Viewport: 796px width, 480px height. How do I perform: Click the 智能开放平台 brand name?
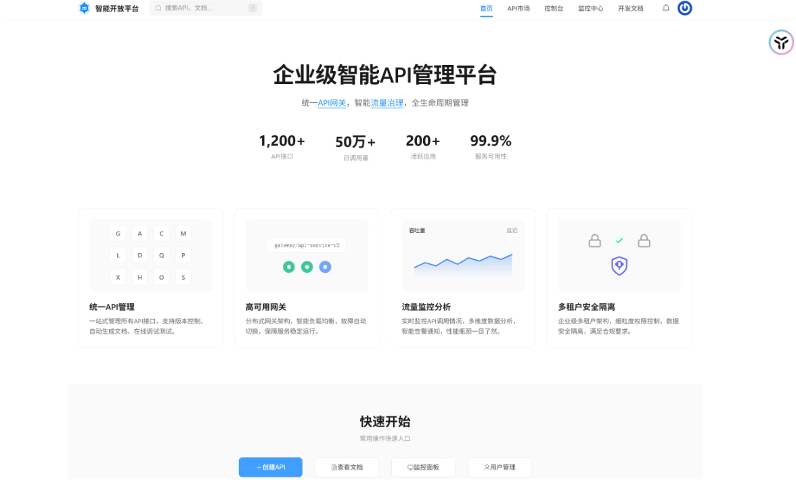click(x=116, y=8)
